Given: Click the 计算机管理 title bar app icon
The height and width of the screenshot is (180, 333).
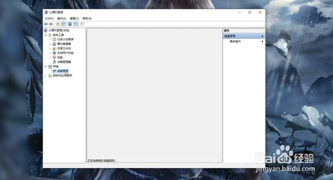Looking at the screenshot, I should [x=46, y=12].
